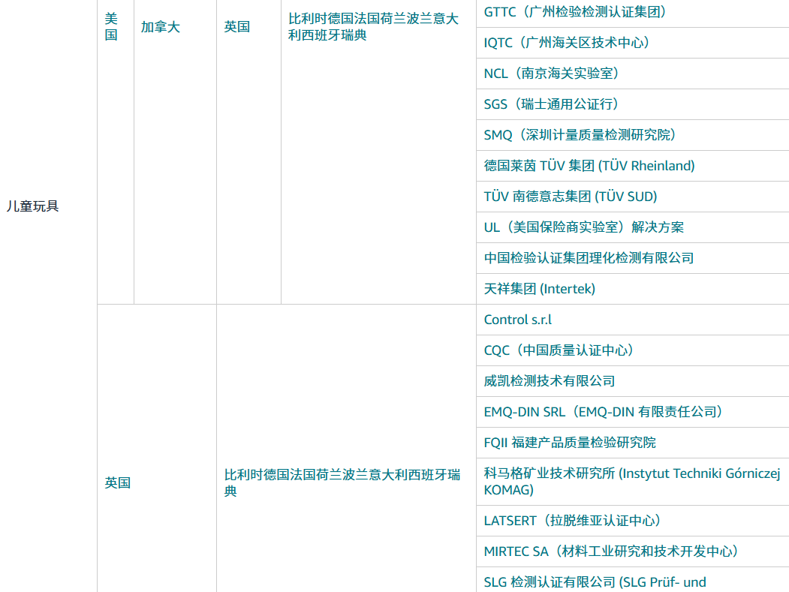789x592 pixels.
Task: Open the SGS (瑞士通用公证行) link
Action: pos(552,104)
